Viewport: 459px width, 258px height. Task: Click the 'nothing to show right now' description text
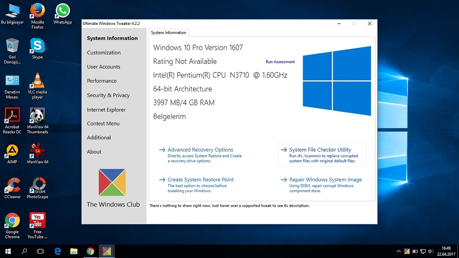[229, 206]
